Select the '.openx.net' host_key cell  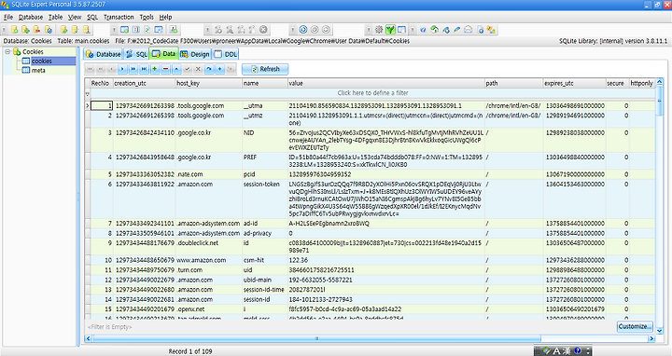pyautogui.click(x=208, y=308)
